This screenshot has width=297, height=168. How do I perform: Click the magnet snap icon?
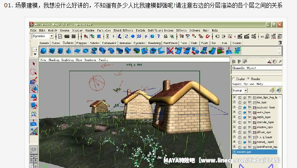point(208,36)
